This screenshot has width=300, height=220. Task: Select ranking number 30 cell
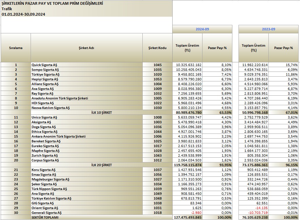click(x=16, y=213)
